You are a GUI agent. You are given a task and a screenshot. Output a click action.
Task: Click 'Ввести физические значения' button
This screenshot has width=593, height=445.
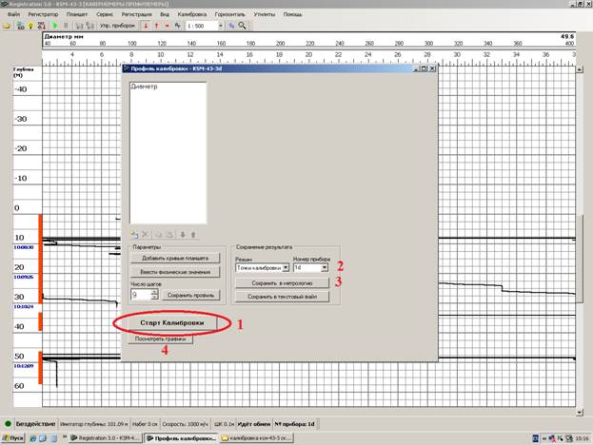(x=175, y=272)
